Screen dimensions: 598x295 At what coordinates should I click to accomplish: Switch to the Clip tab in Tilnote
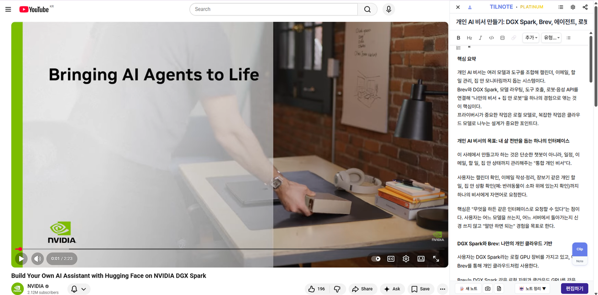[x=579, y=249]
